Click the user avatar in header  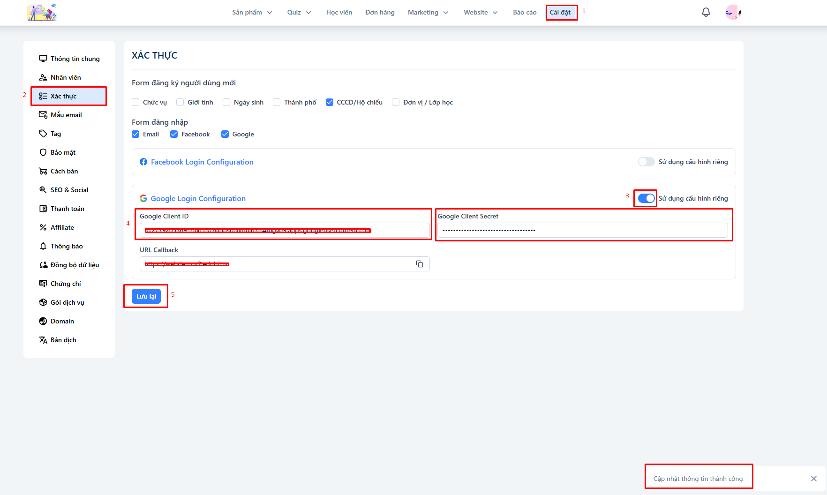[732, 12]
